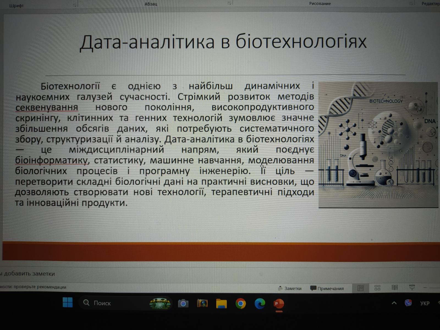Switch to Normal view in status bar
Image resolution: width=440 pixels, height=330 pixels.
pyautogui.click(x=360, y=288)
